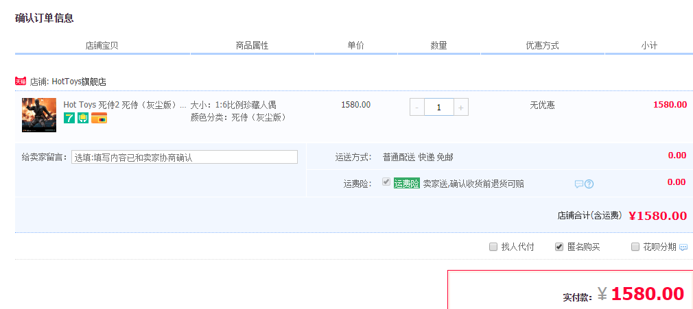This screenshot has width=693, height=309.
Task: Click the 确认订单信息 page heading
Action: [44, 18]
